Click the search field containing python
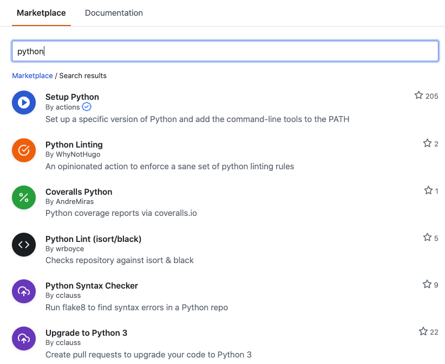This screenshot has height=364, width=445. [225, 52]
